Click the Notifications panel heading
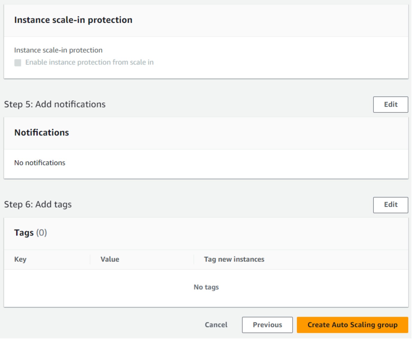 pos(42,133)
